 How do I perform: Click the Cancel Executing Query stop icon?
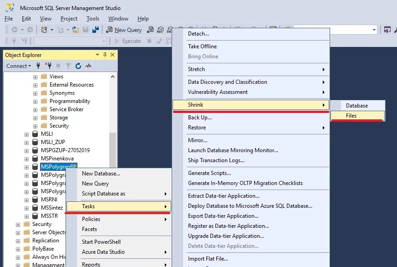pos(149,41)
